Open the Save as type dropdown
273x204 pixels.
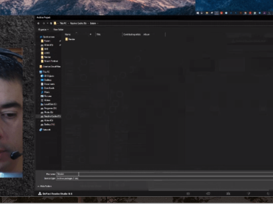(165, 178)
